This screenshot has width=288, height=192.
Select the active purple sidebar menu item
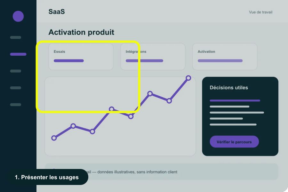coord(18,54)
